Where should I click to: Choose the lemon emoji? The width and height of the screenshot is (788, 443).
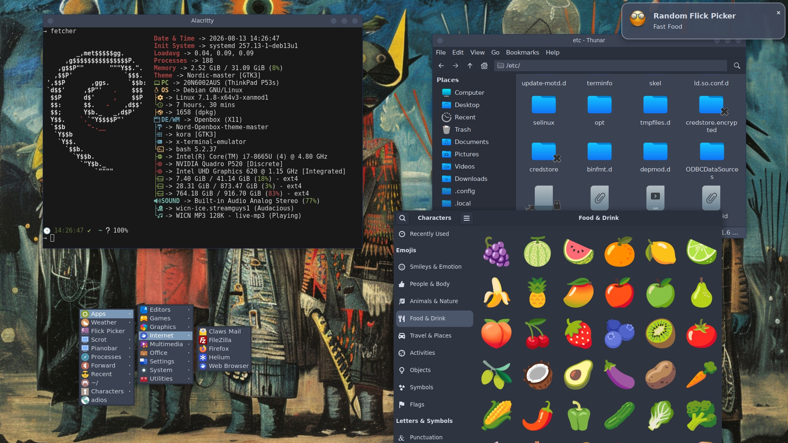point(660,252)
